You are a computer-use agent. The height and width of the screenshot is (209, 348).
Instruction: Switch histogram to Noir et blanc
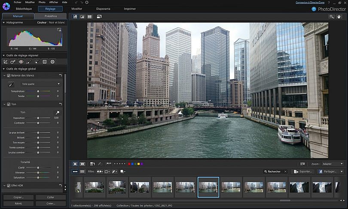[57, 22]
